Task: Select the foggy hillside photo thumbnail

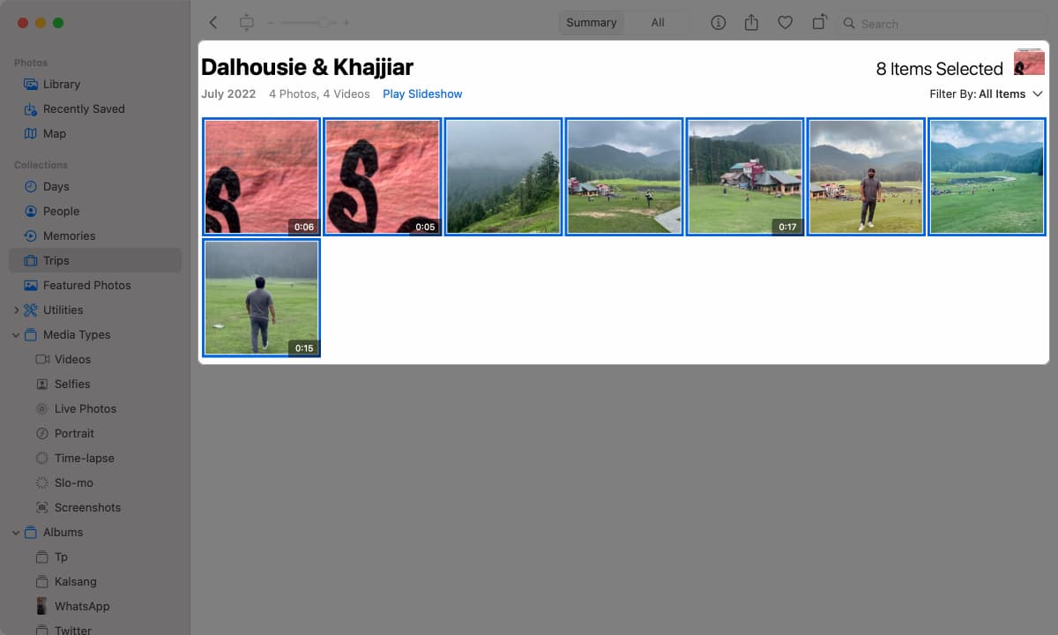Action: (x=503, y=176)
